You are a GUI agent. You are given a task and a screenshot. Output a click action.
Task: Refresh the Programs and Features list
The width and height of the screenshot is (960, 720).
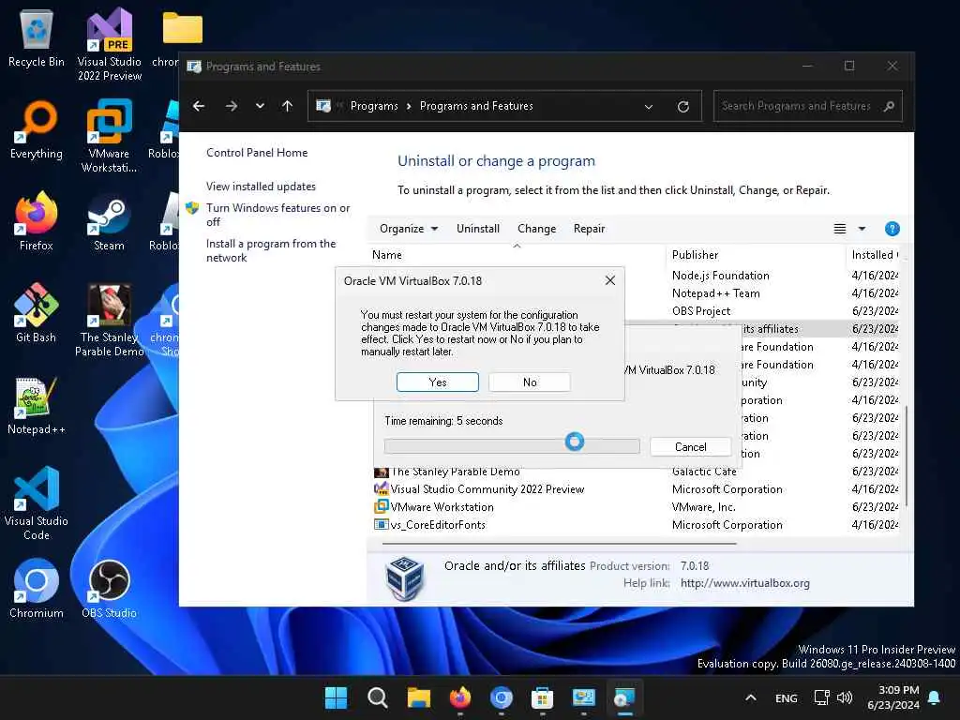pos(683,107)
